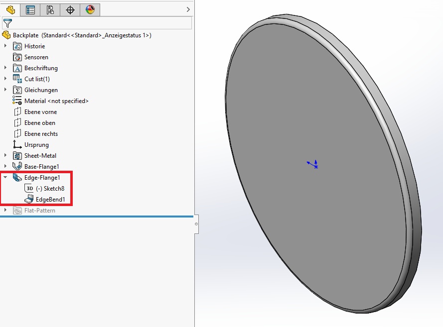Click the EdgeBend1 bend icon

(x=29, y=199)
